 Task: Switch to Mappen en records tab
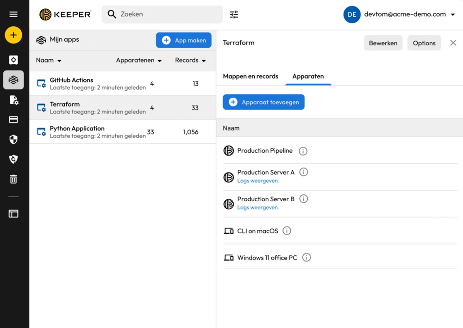point(250,76)
